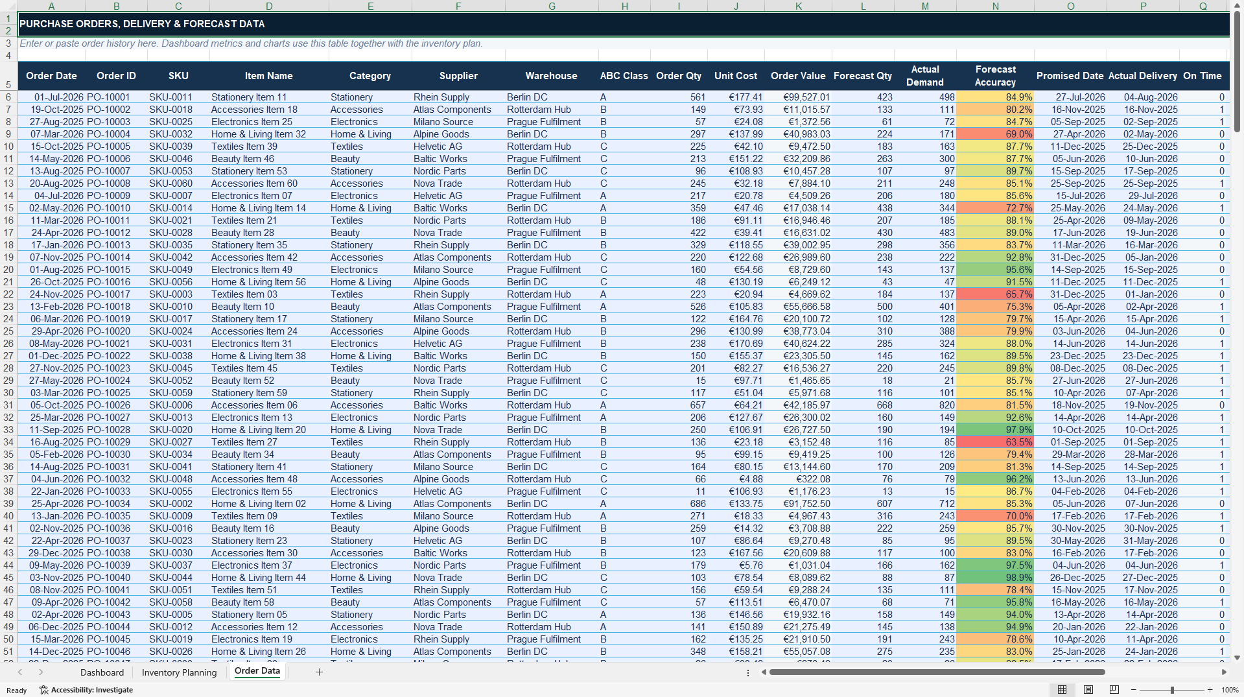Select the order value €99,527.01
Screen dimensions: 1244x697
click(x=798, y=97)
